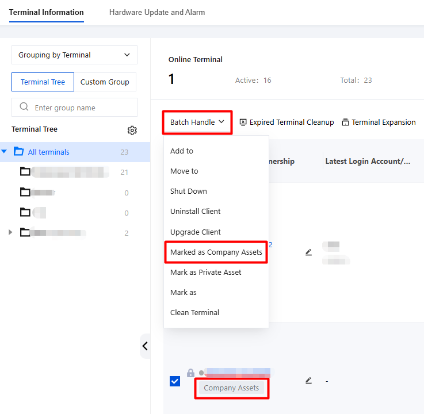Click the Expired Terminal Cleanup icon
The height and width of the screenshot is (414, 424).
(x=243, y=122)
